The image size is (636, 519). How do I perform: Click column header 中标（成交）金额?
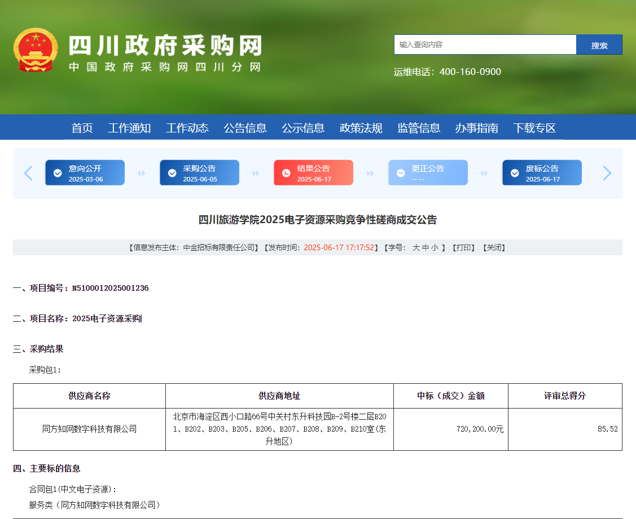coord(451,396)
